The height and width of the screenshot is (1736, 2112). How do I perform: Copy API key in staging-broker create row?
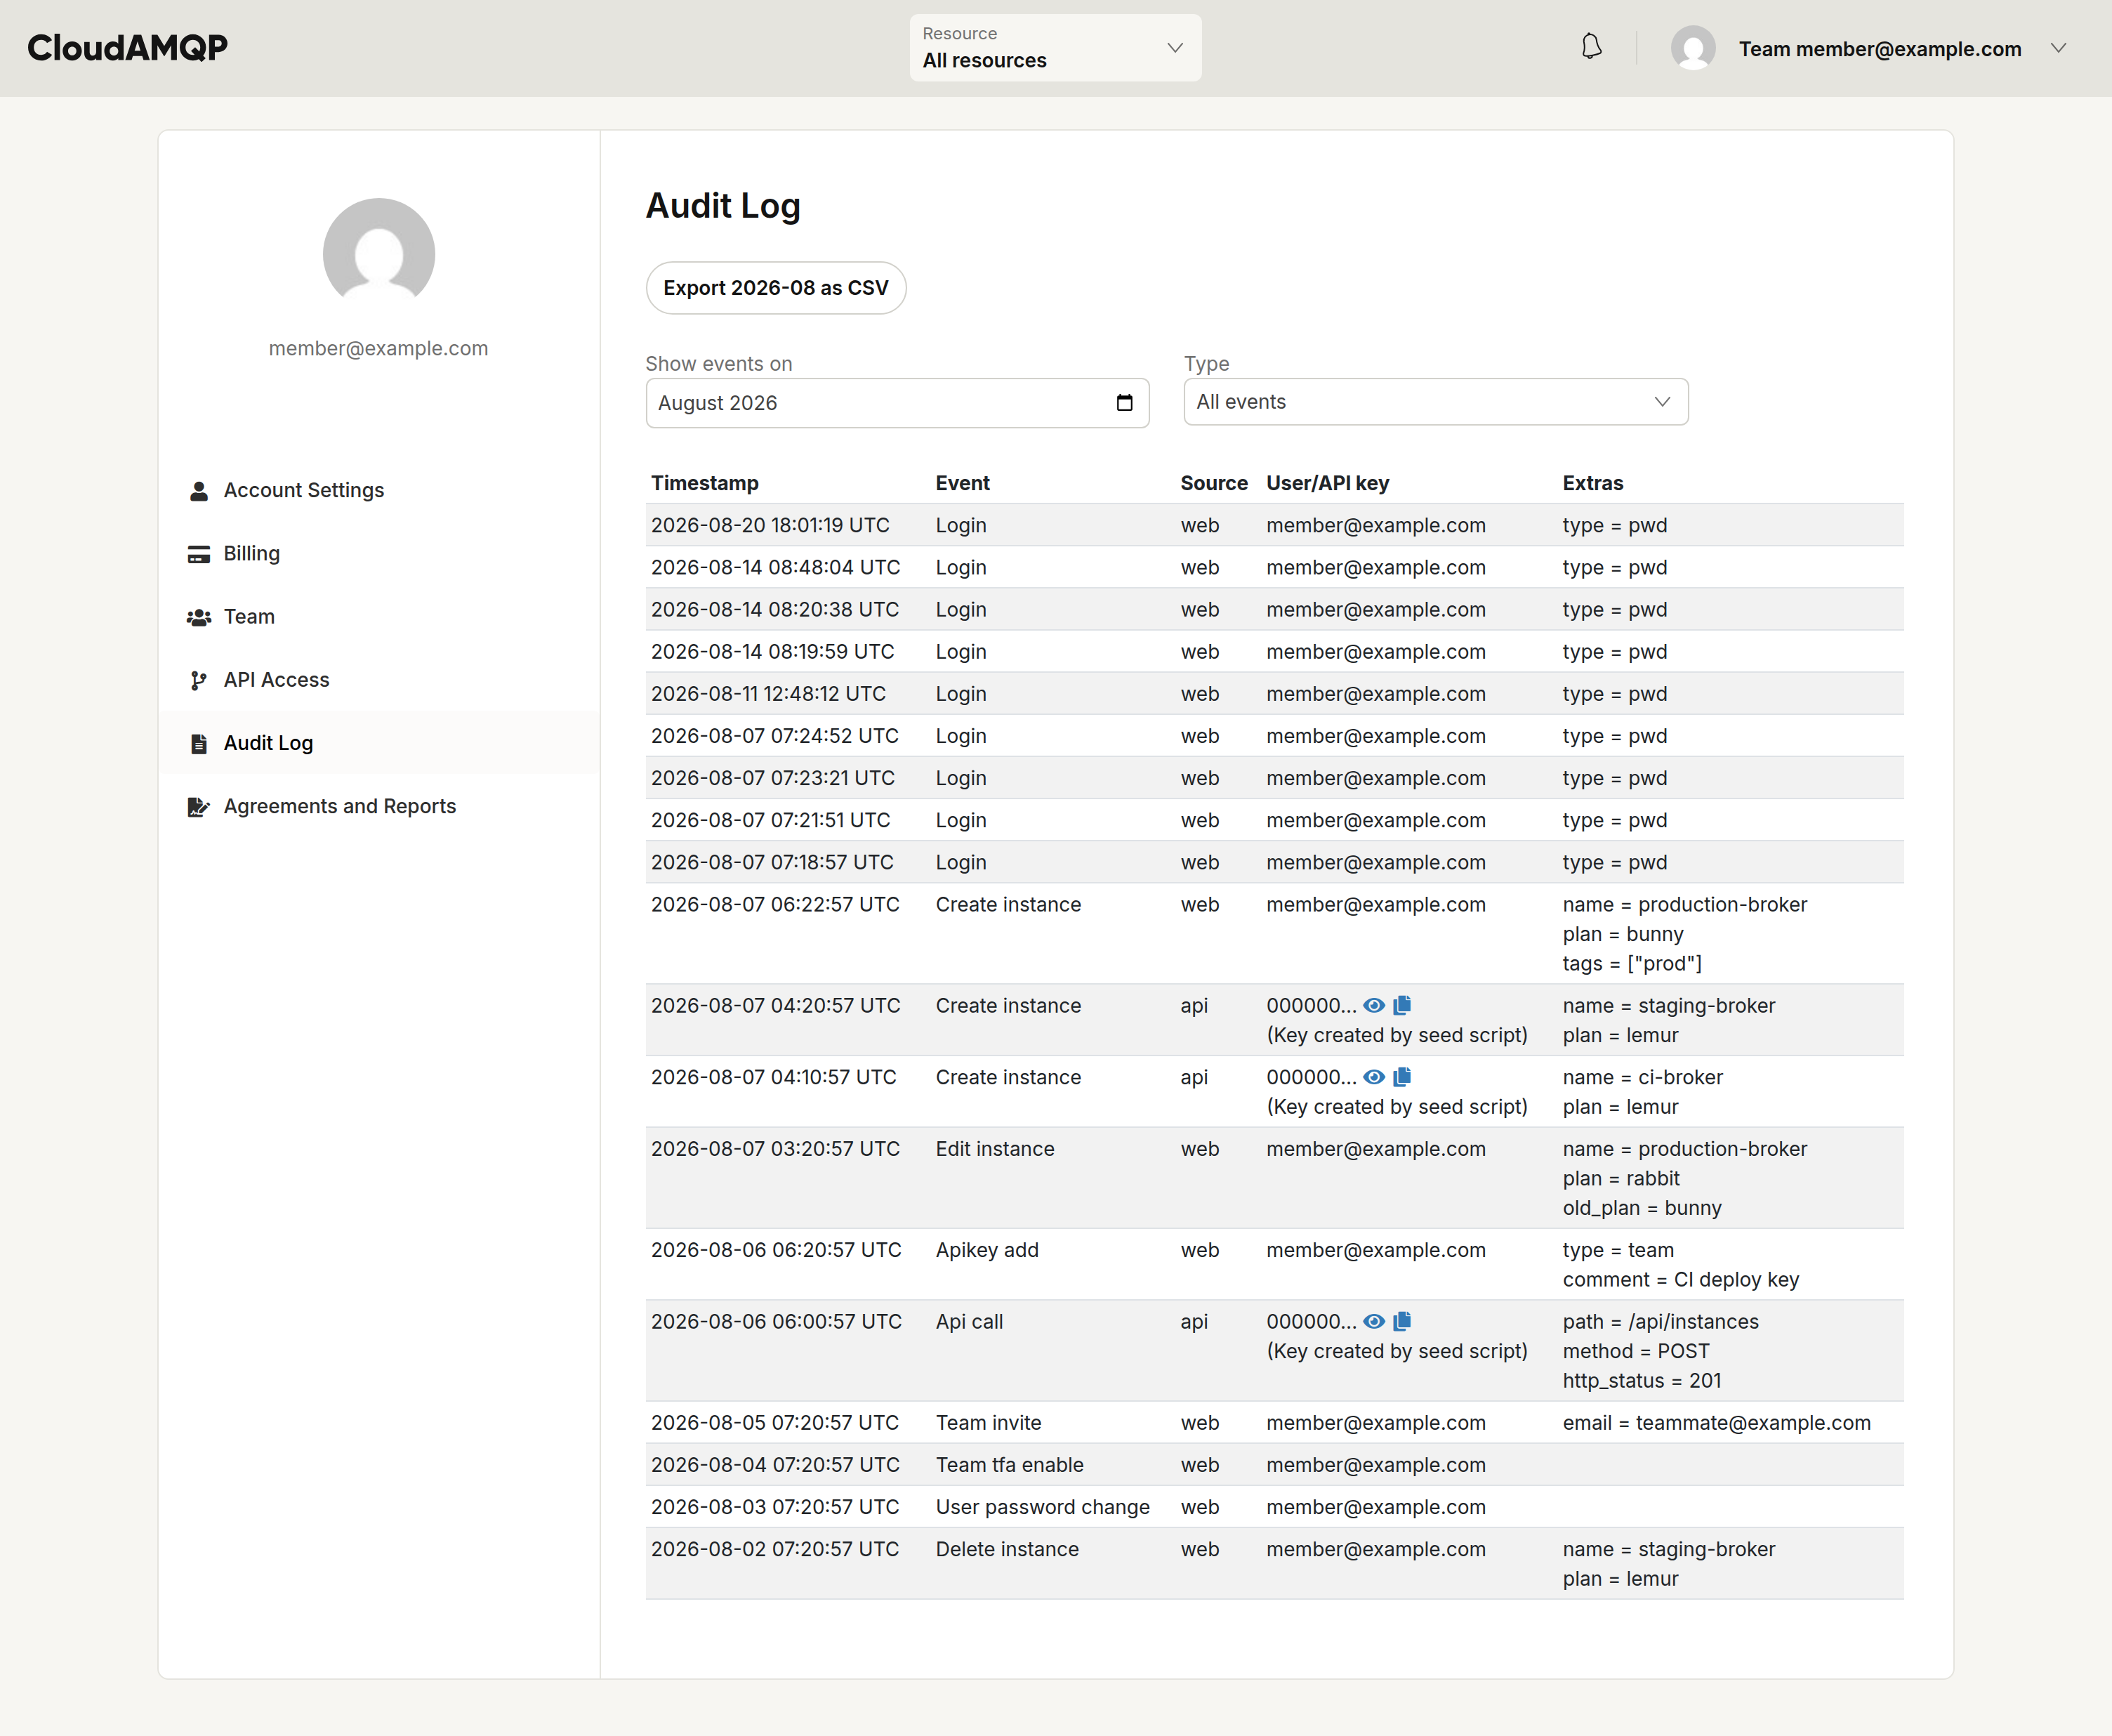click(1402, 1005)
